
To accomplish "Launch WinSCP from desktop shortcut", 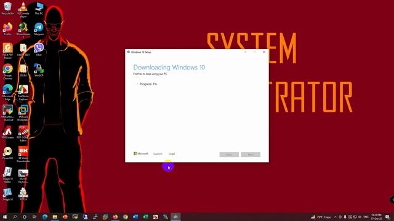I will [39, 70].
